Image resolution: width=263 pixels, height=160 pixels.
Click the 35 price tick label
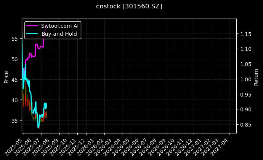[15, 121]
